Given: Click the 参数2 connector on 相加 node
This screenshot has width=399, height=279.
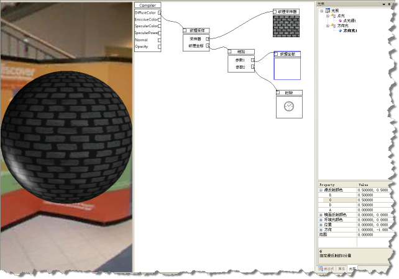Looking at the screenshot, I should tap(253, 67).
